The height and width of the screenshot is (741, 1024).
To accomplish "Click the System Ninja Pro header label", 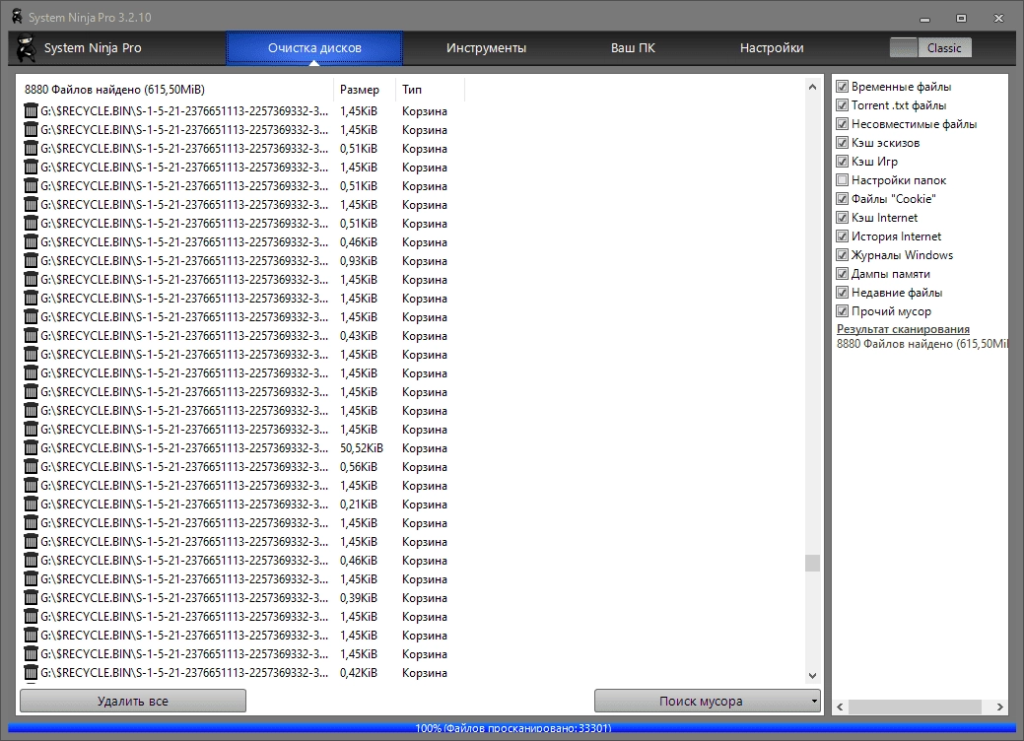I will (93, 47).
